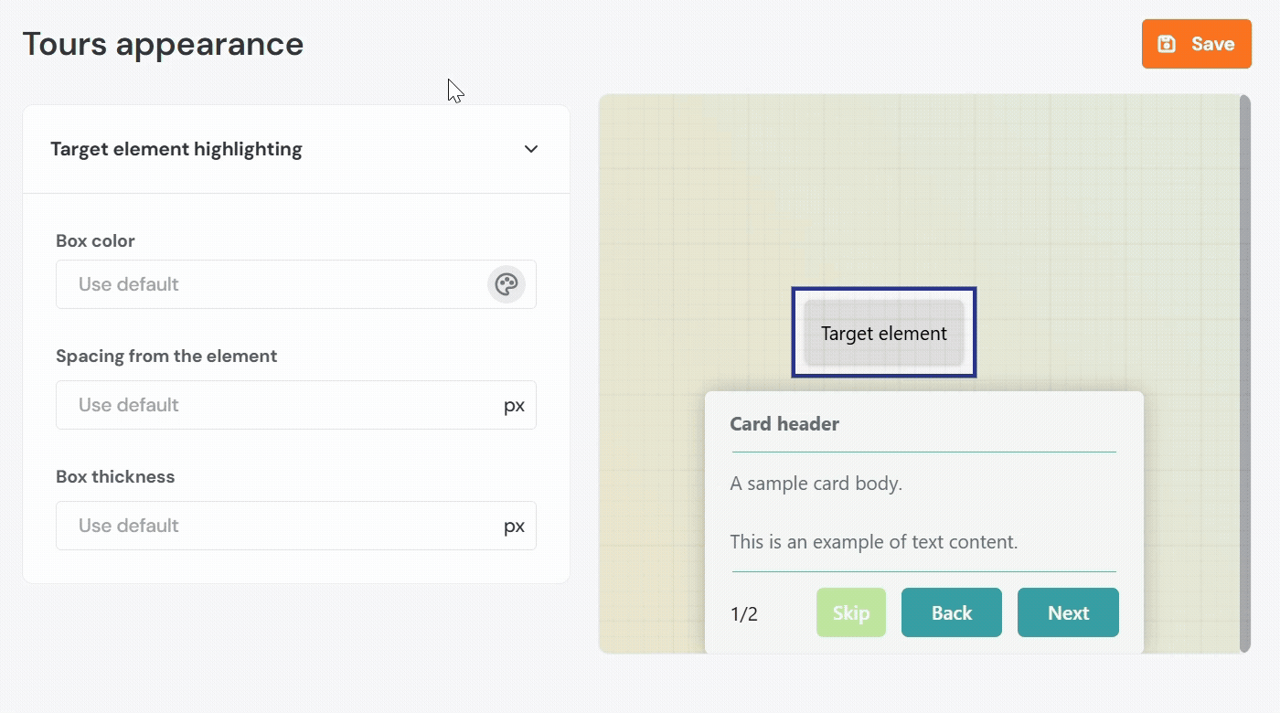Click the Box color label
The image size is (1280, 713).
(x=95, y=241)
